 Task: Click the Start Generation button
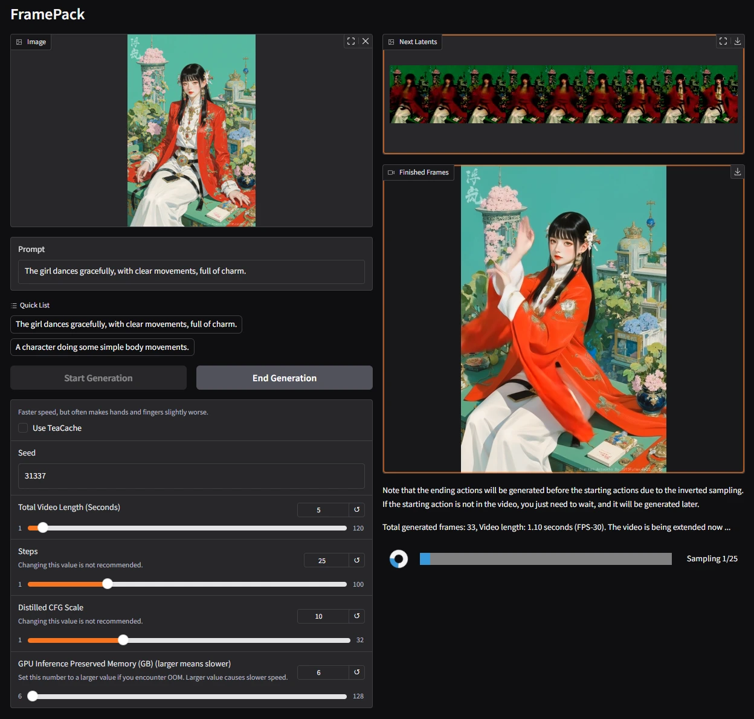tap(98, 378)
